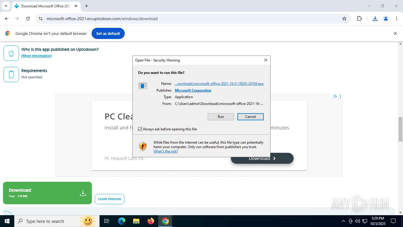Open the Chrome three-dot menu
Viewport: 403px width, 227px height.
396,19
